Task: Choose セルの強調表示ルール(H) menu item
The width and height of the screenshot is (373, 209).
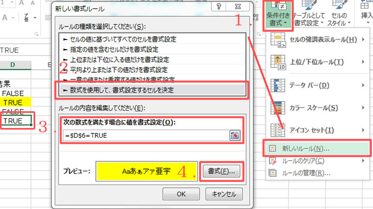Action: click(318, 40)
